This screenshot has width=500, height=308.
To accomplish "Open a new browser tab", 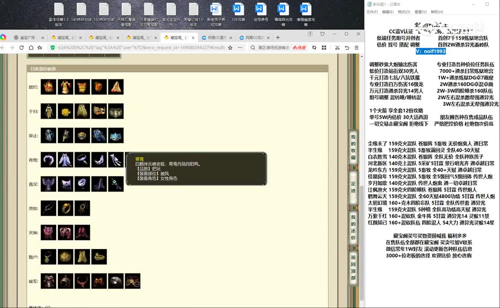I will click(278, 38).
